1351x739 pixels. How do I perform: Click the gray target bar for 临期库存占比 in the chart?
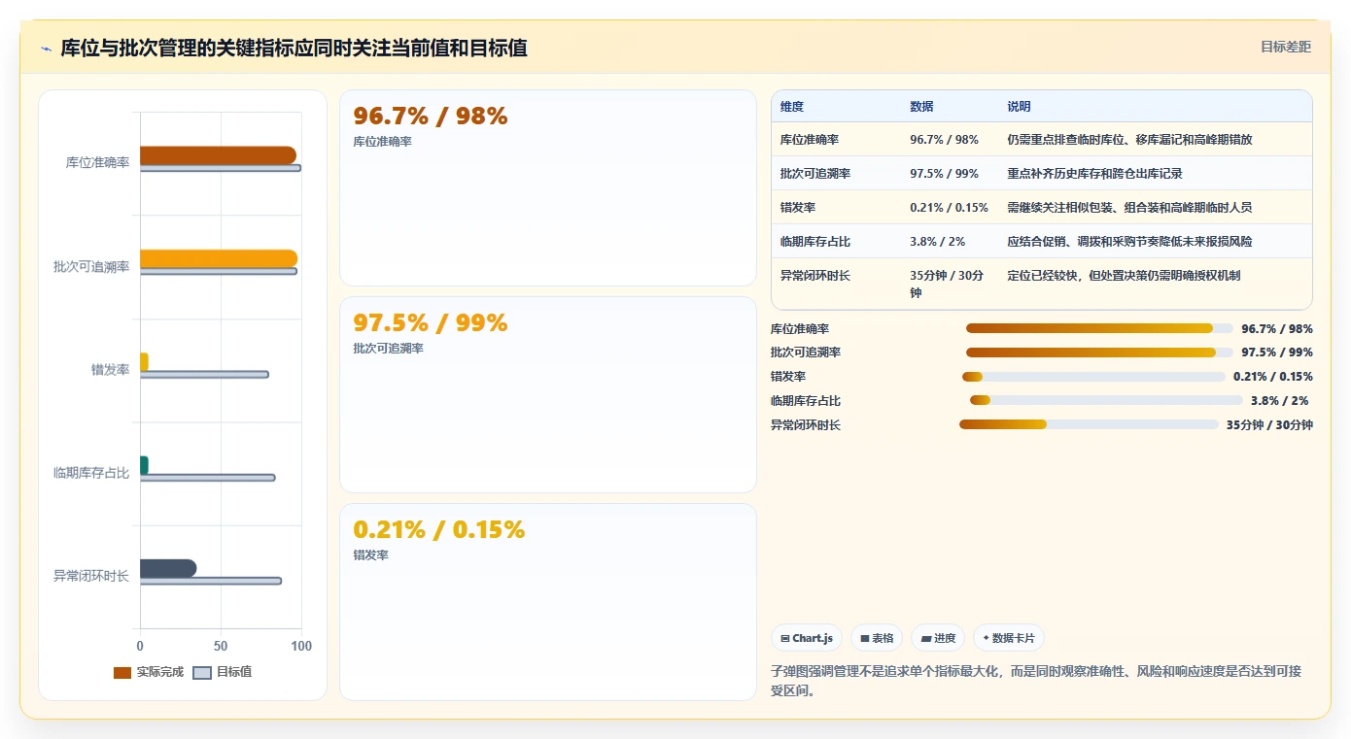[208, 478]
